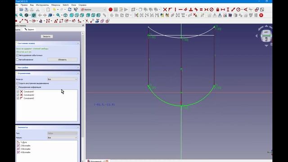Apply the symmetric constraint
The image size is (288, 162).
point(206,9)
